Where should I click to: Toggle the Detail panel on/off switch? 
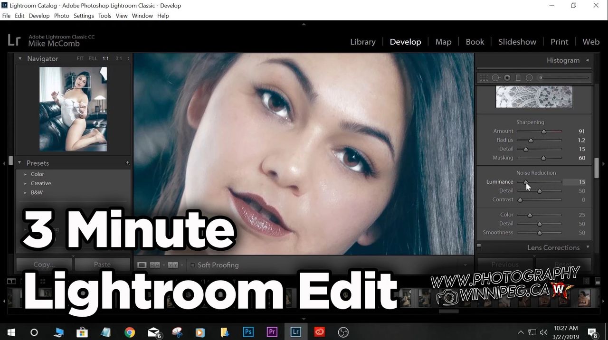point(479,247)
